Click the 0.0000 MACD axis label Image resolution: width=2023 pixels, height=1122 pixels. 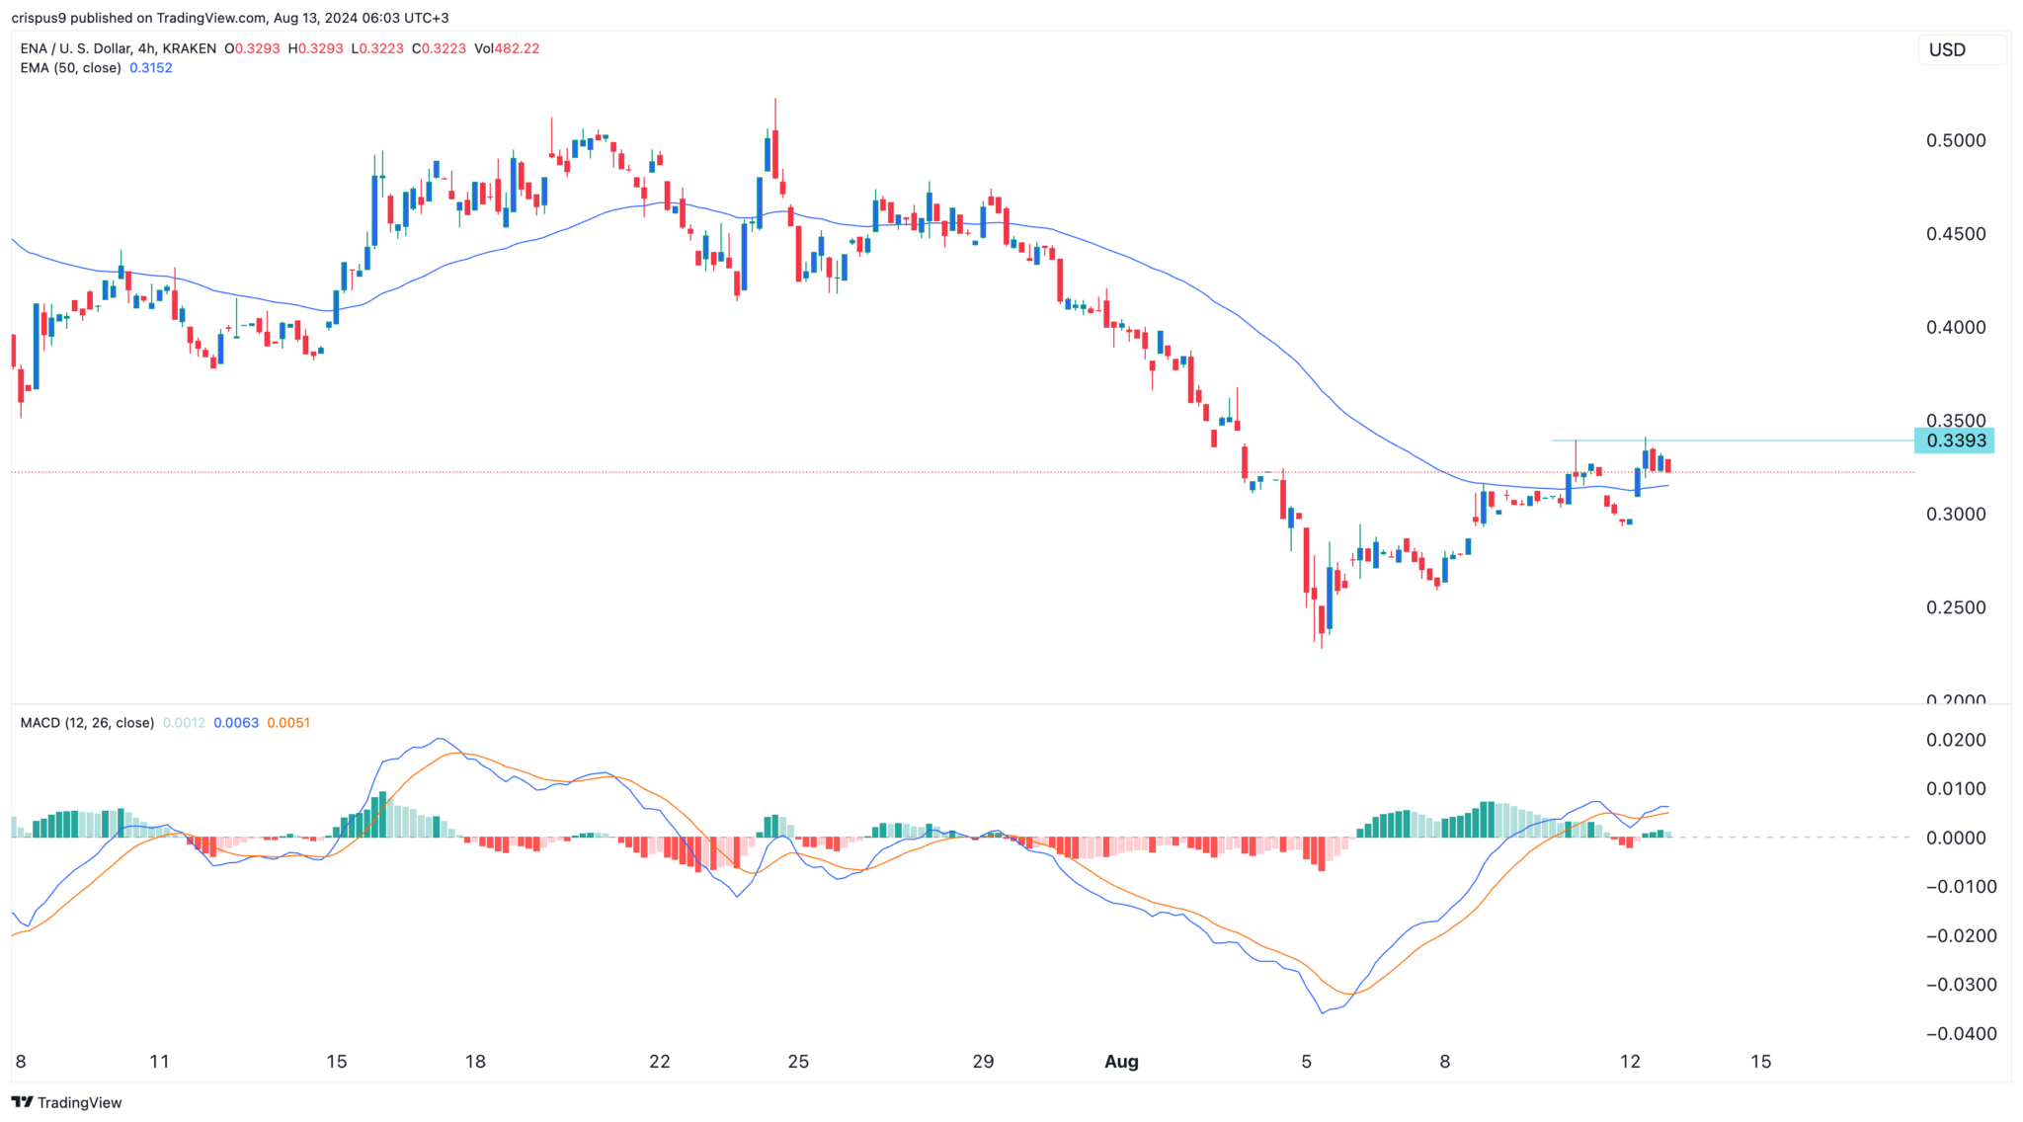(1956, 838)
